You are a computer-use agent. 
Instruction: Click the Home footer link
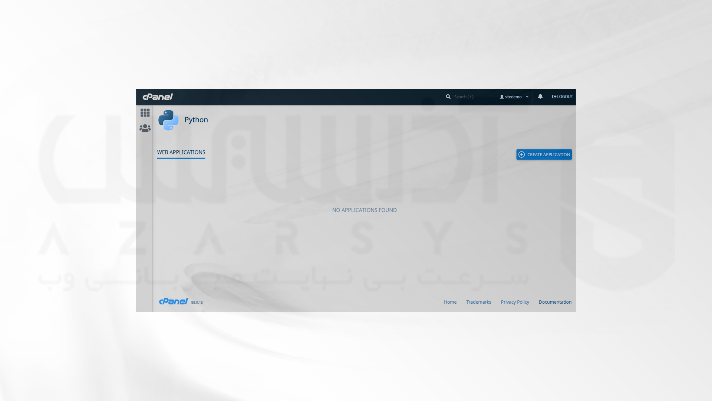[450, 301]
